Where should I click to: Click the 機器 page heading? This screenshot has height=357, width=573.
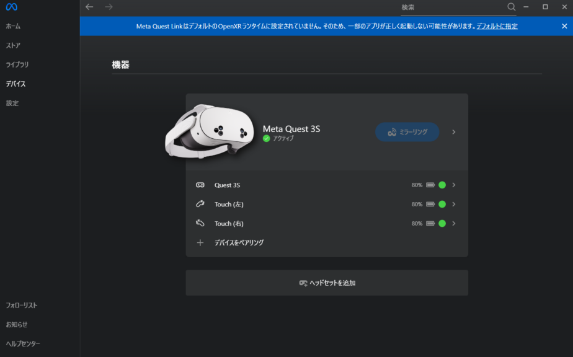[x=120, y=64]
